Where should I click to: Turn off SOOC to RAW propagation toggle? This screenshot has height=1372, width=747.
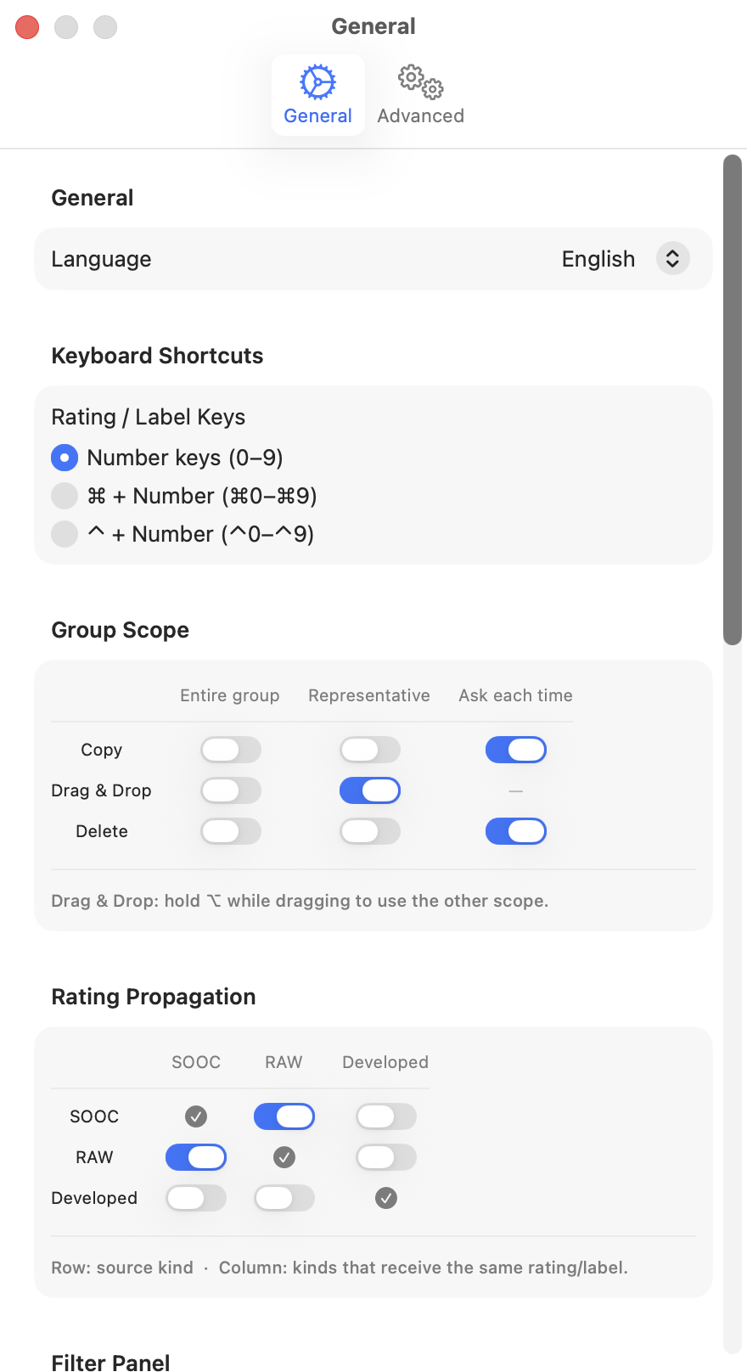coord(284,1116)
